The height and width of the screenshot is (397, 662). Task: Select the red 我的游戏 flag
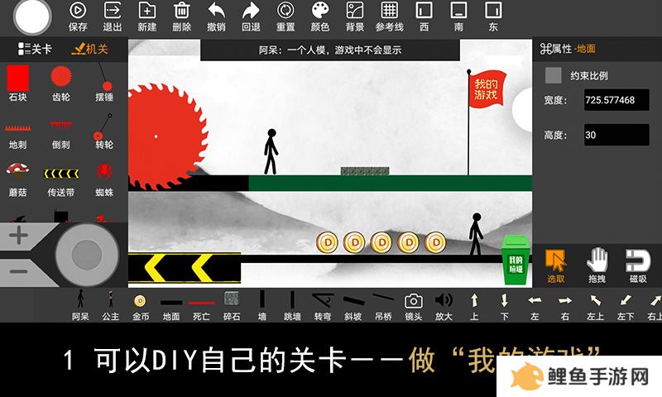point(487,88)
